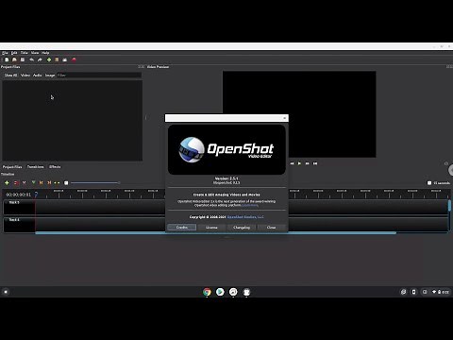This screenshot has height=340, width=453.
Task: Click the Version 2.5.1 text
Action: coord(226,178)
